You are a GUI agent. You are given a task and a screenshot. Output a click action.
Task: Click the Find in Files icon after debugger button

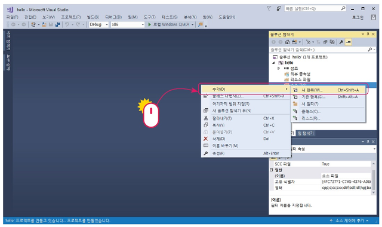(201, 24)
